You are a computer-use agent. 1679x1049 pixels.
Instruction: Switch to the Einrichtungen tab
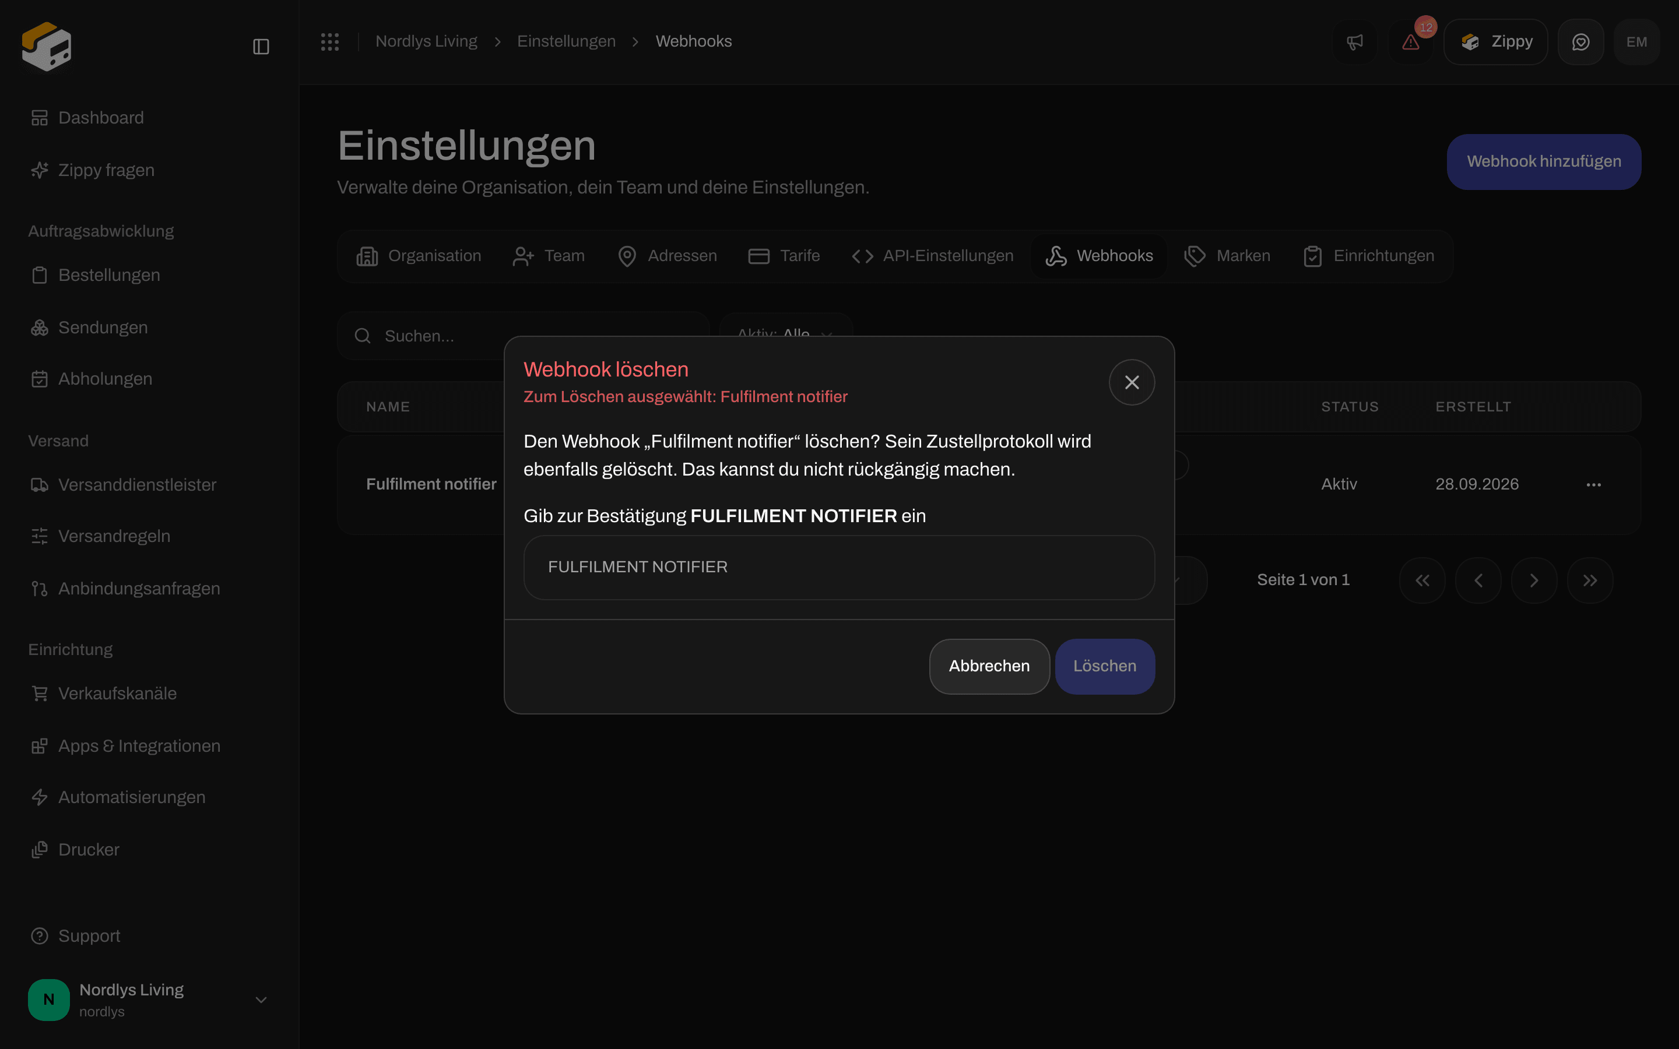(1369, 256)
